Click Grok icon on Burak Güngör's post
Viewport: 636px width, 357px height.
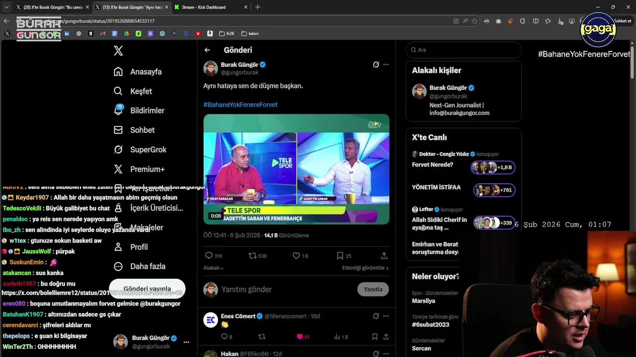point(376,64)
